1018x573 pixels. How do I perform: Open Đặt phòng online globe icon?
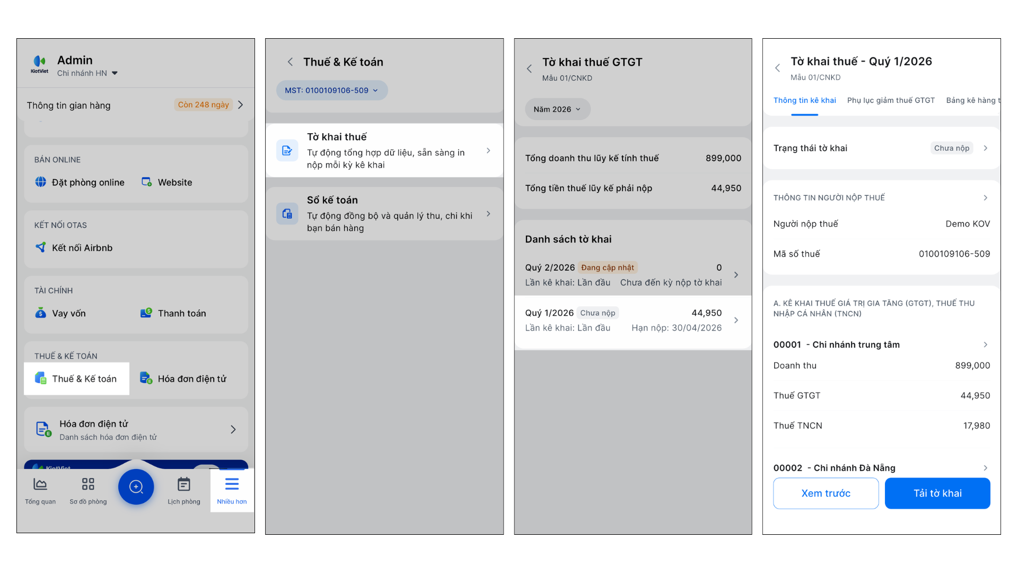41,182
